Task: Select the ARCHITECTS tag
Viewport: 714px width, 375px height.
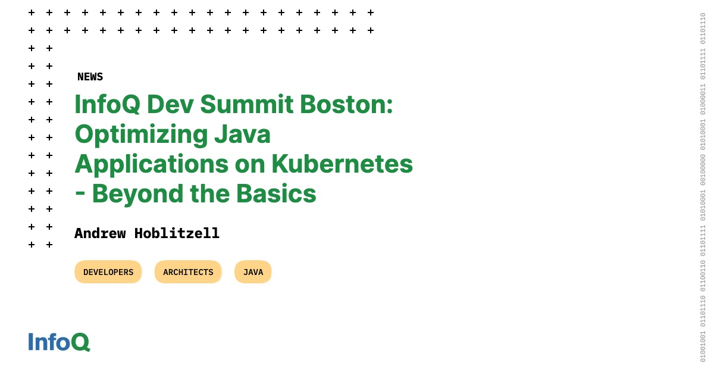Action: click(x=188, y=272)
